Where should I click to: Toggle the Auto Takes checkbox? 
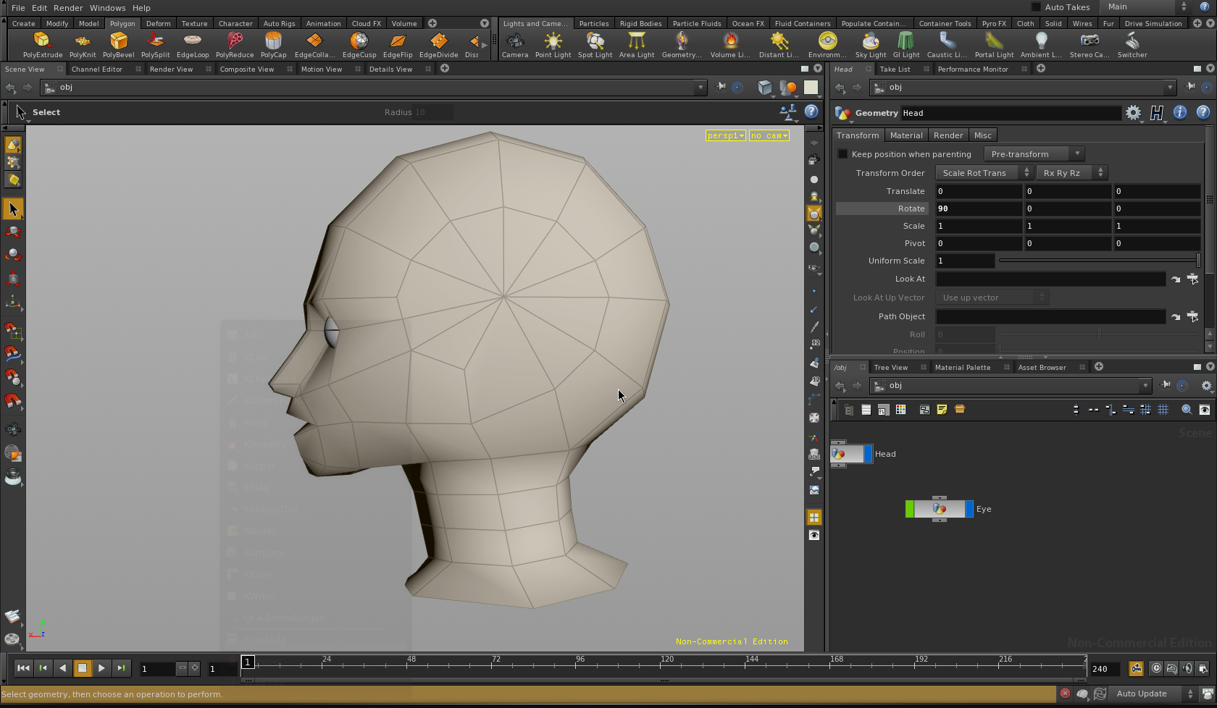point(1036,7)
